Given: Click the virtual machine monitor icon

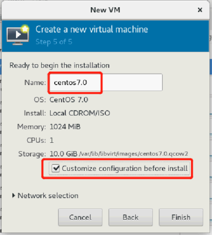Looking at the screenshot, I should tap(18, 35).
